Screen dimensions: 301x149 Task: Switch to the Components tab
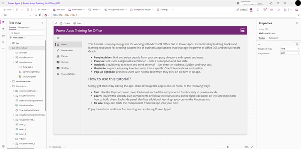[24, 27]
